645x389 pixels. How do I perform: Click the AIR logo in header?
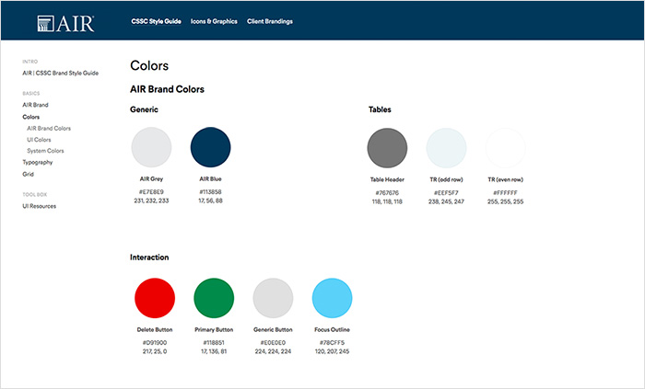pyautogui.click(x=65, y=23)
